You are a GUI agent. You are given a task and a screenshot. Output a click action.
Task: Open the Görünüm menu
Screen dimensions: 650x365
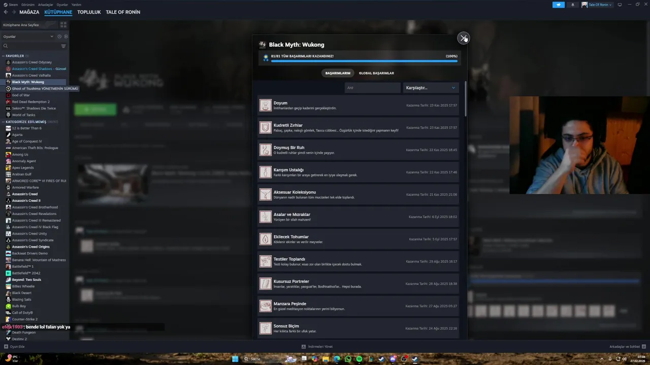click(28, 5)
